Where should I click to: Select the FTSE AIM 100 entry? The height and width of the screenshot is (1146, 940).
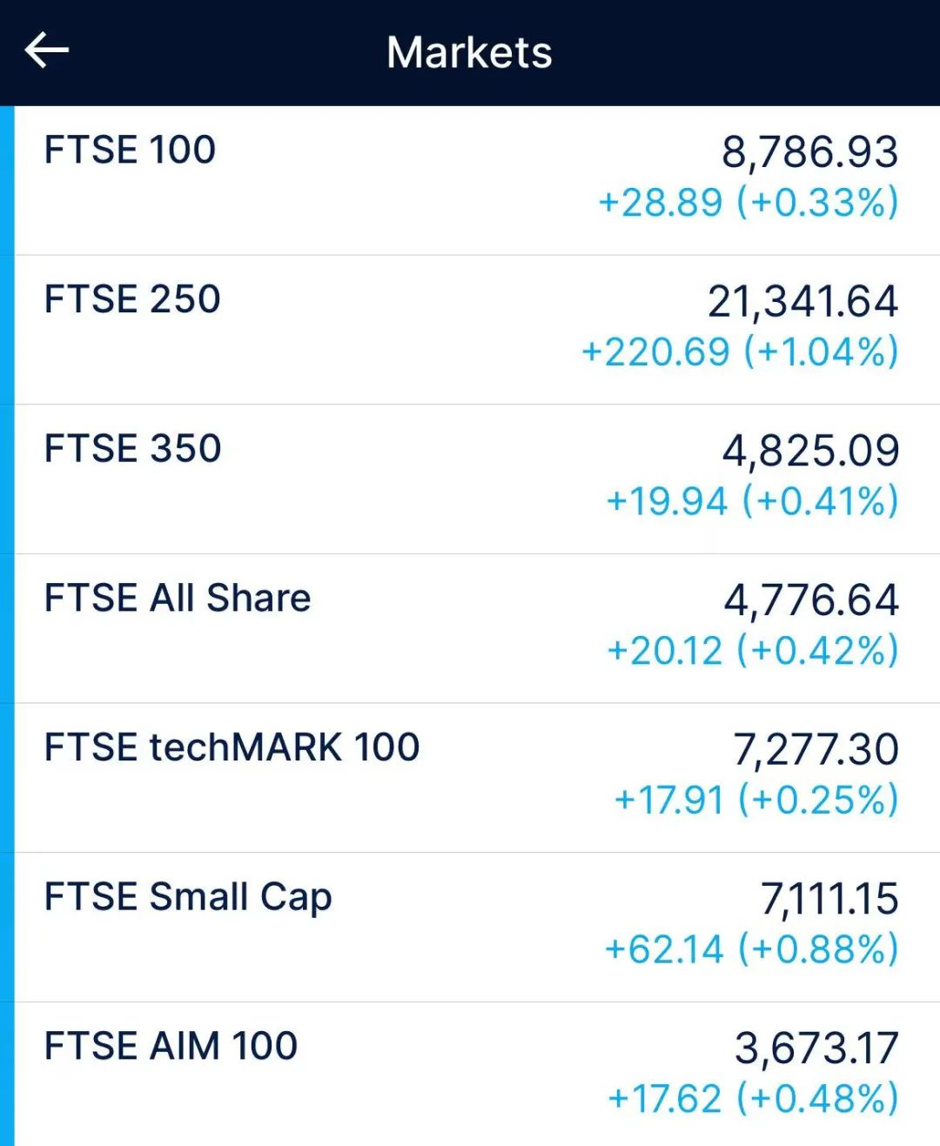[x=477, y=1074]
